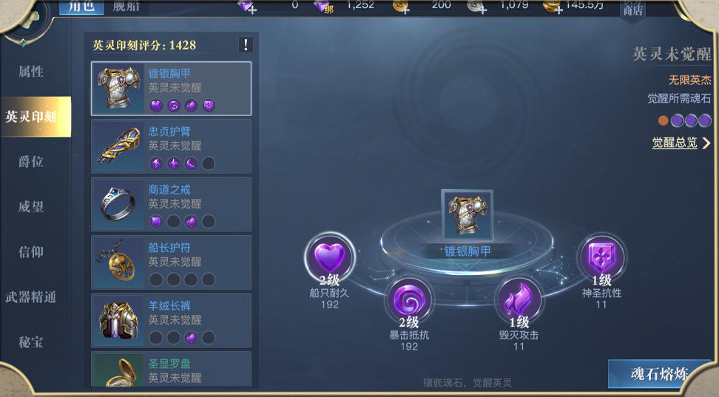Select 忠贞护臂 in the equipment list
This screenshot has width=719, height=397.
[x=171, y=146]
